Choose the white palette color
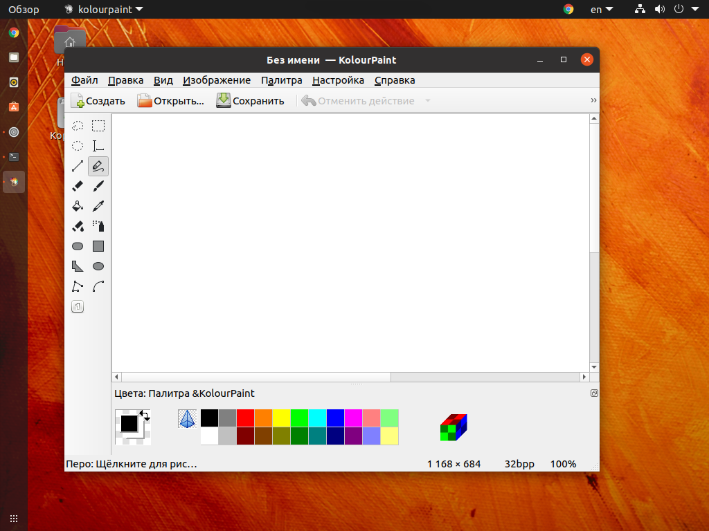 click(209, 436)
